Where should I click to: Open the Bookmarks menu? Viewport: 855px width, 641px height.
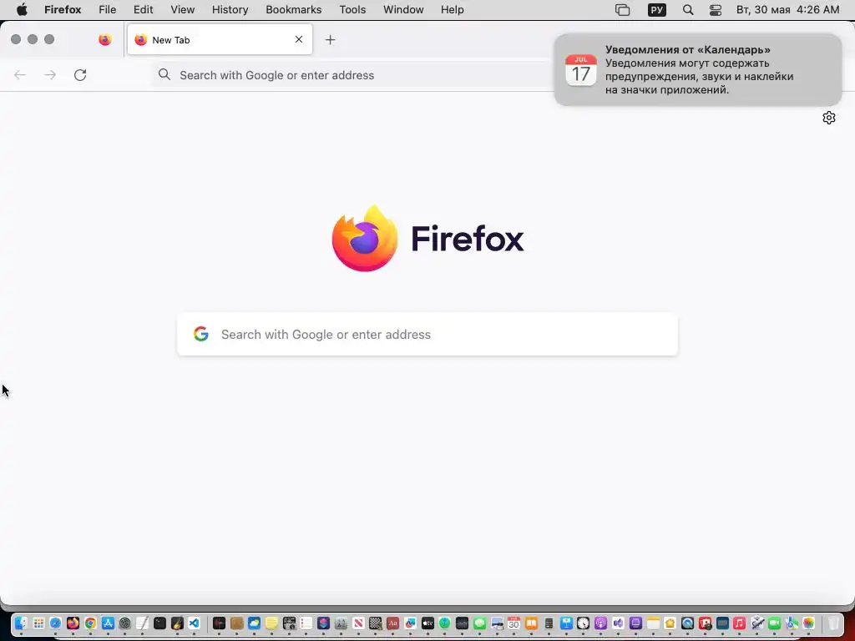pyautogui.click(x=293, y=10)
